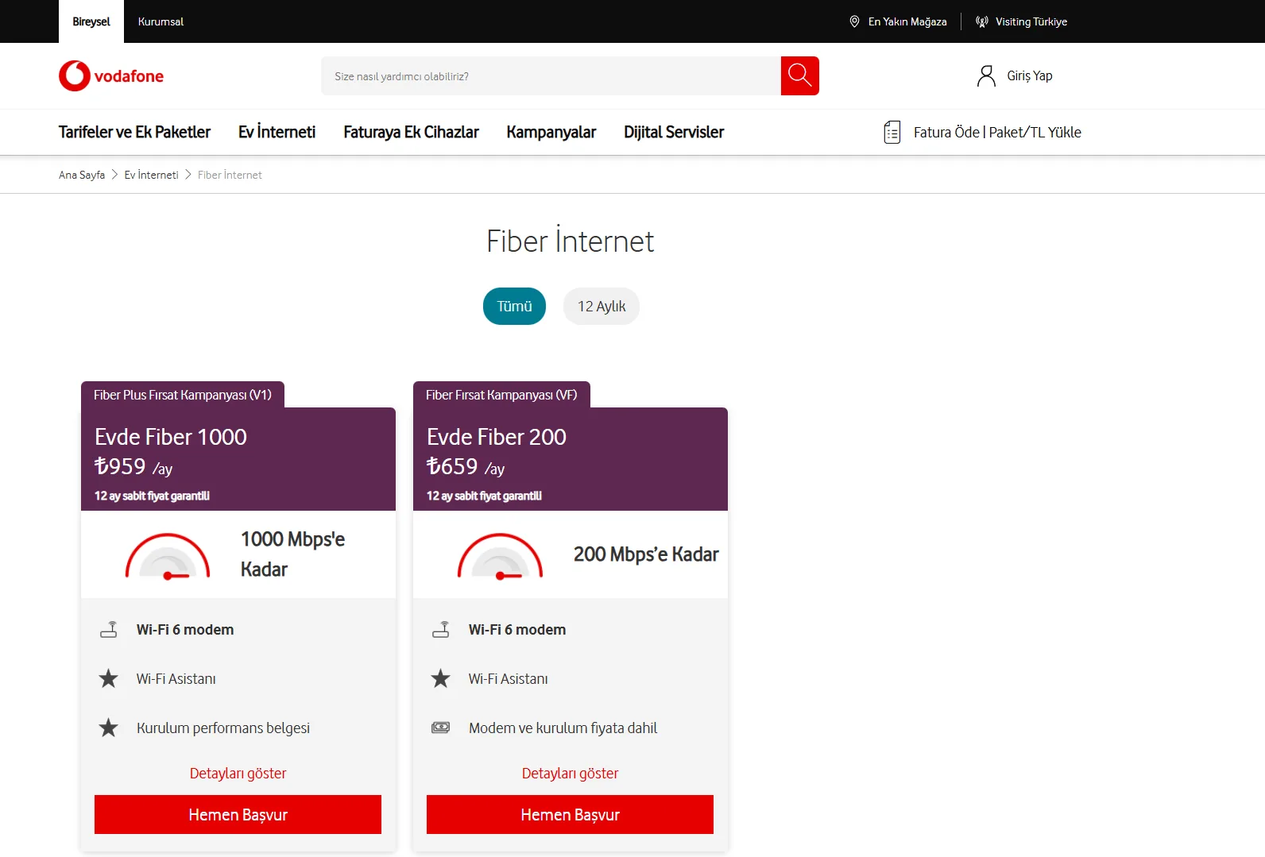
Task: Open the Ev İnterneti menu
Action: (277, 132)
